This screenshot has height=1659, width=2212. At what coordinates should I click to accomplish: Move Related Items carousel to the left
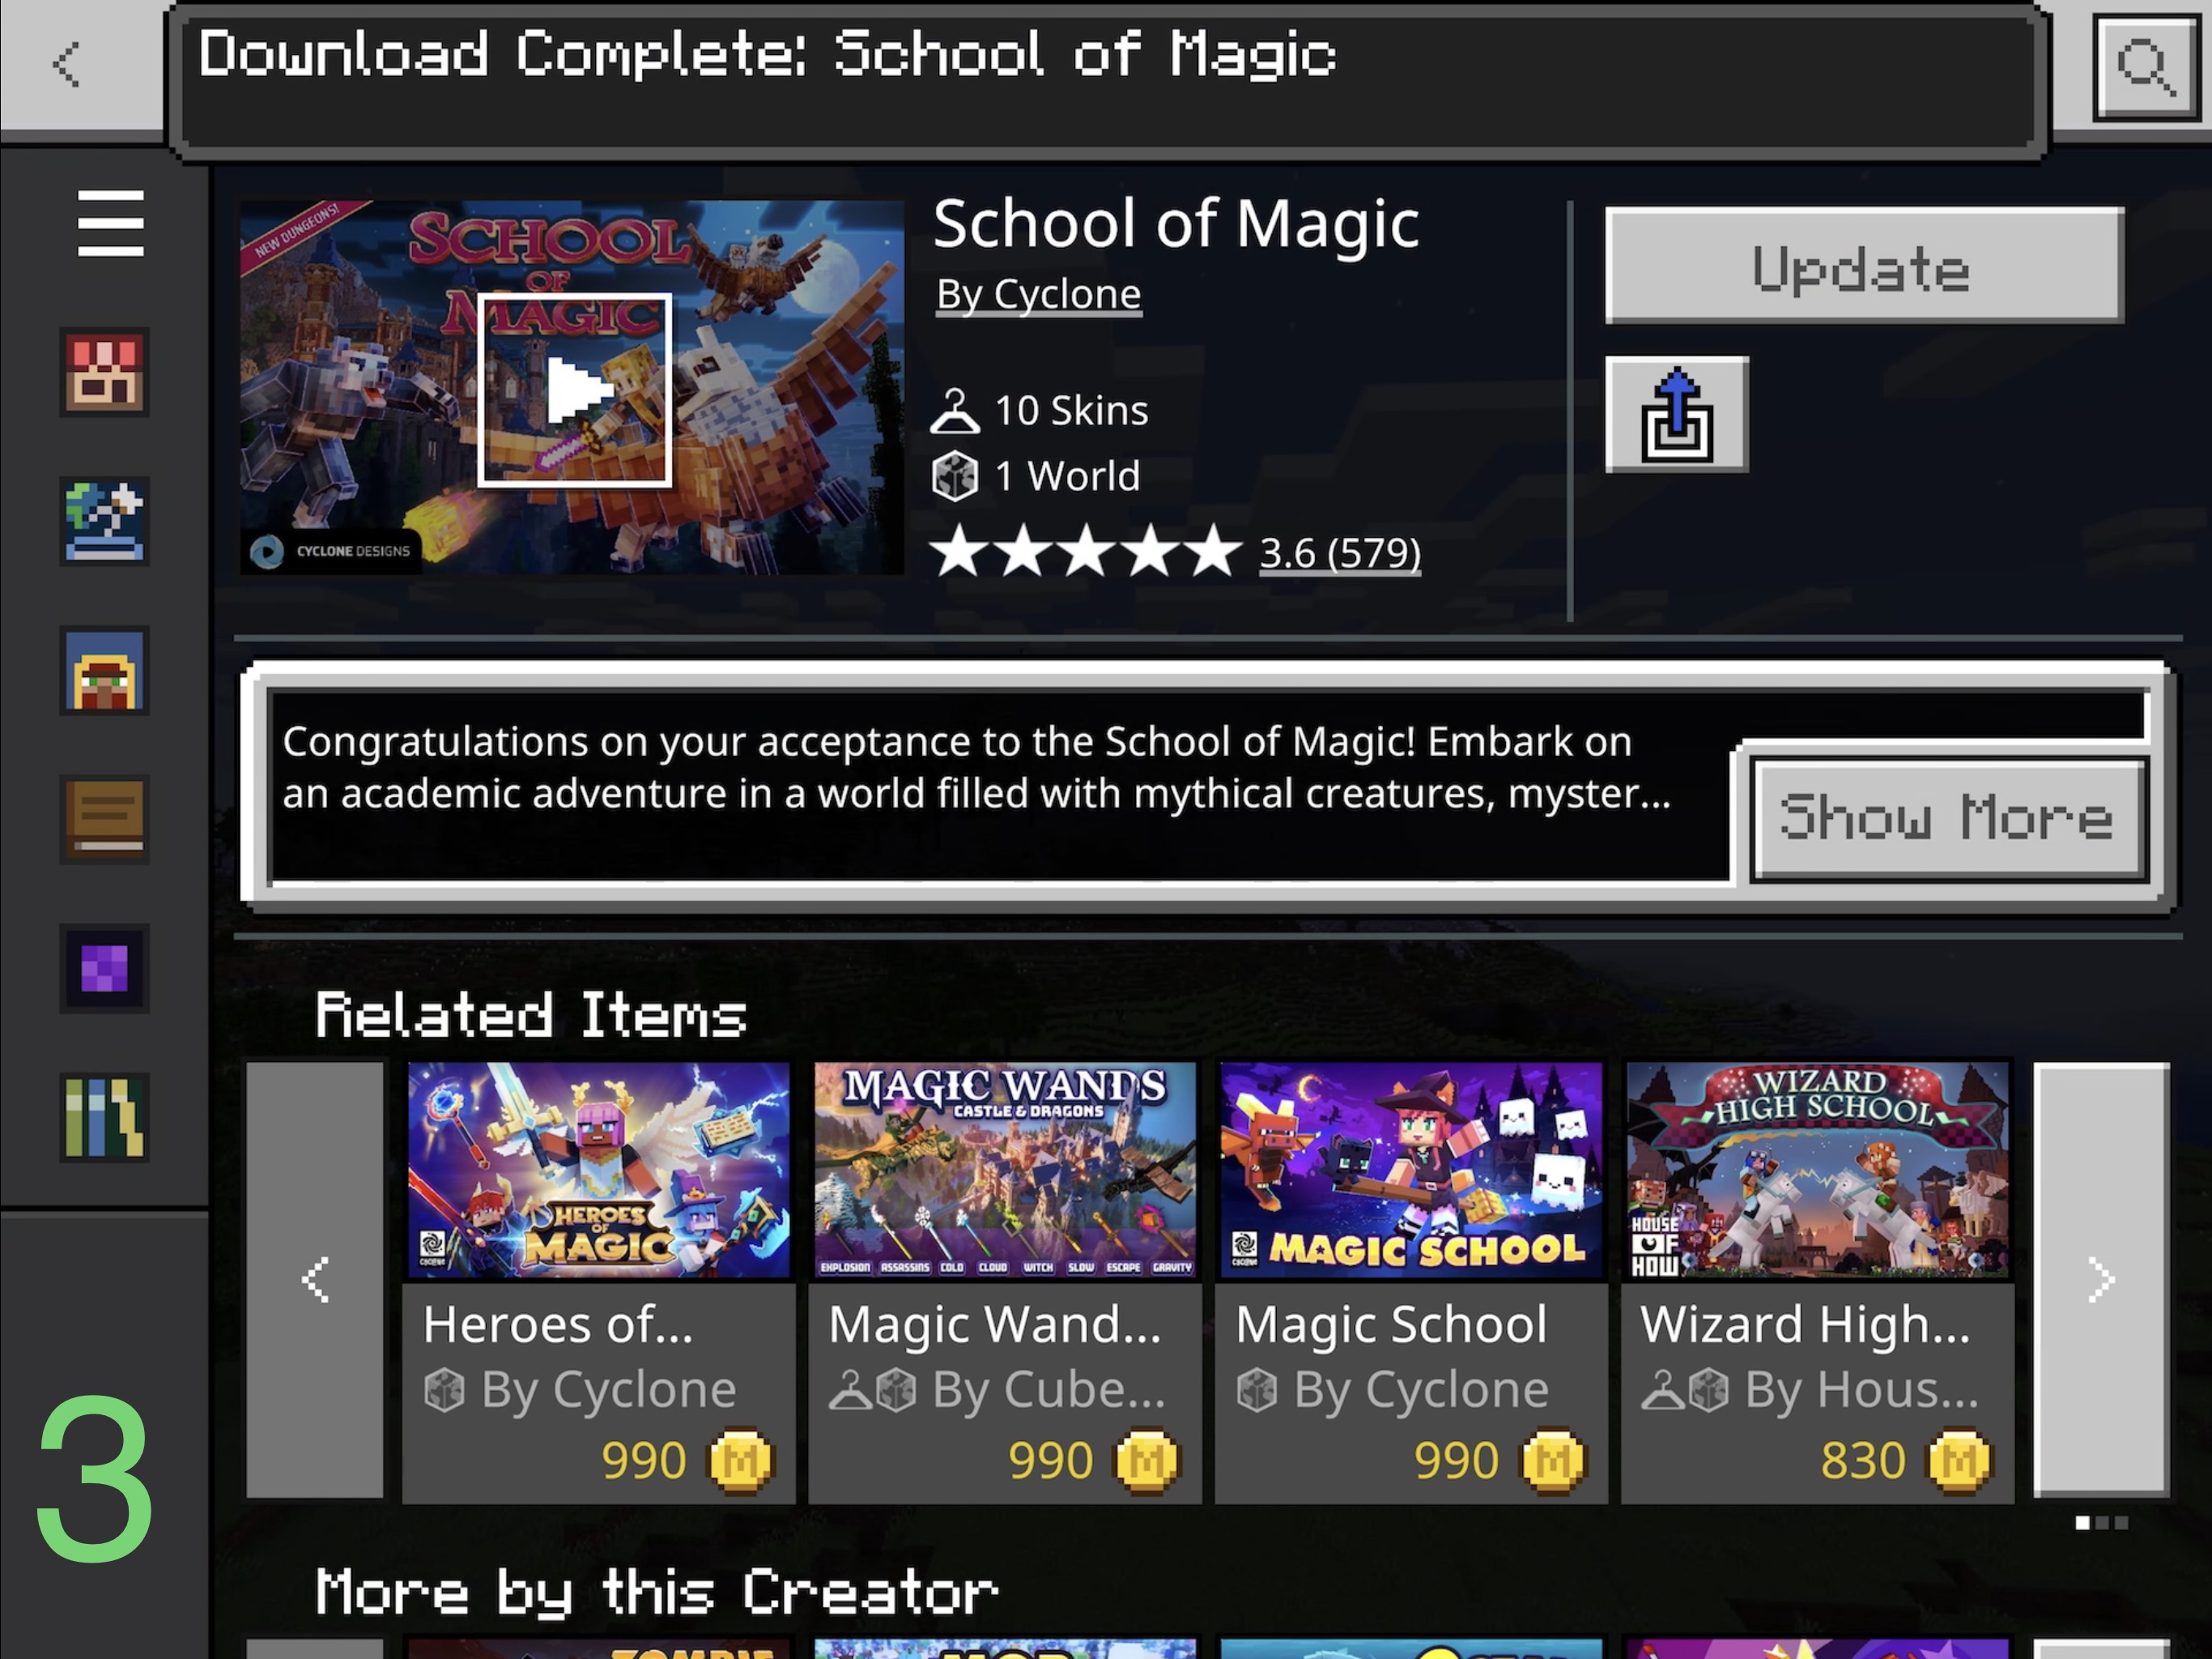(x=315, y=1280)
